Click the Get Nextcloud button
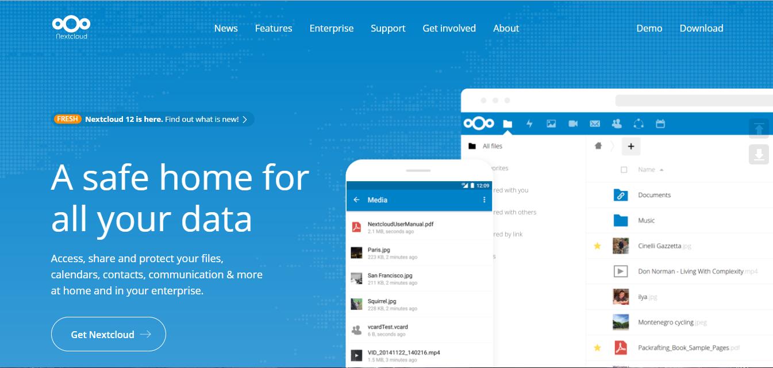 [x=109, y=334]
